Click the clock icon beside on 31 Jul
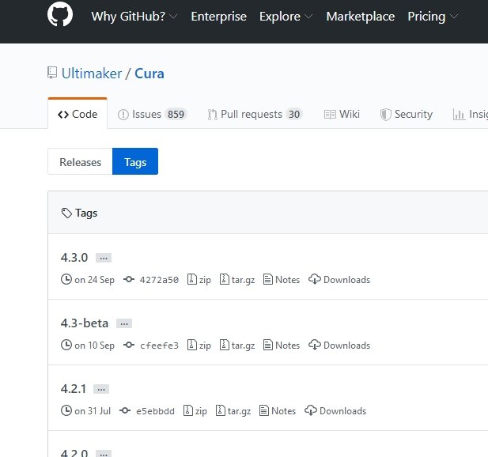The height and width of the screenshot is (457, 488). click(x=66, y=410)
